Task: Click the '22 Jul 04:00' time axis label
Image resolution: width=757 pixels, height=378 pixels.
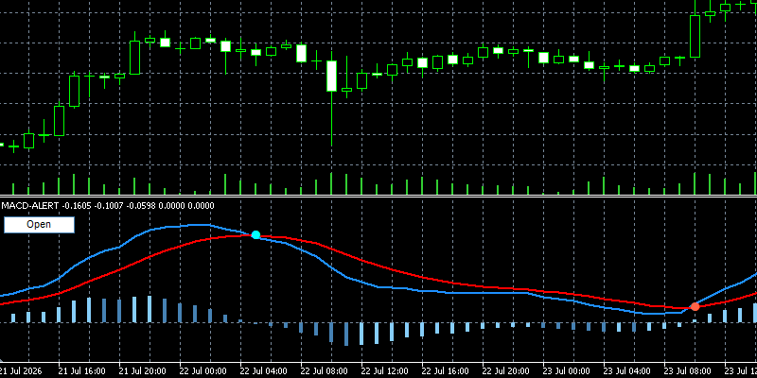Action: tap(264, 371)
